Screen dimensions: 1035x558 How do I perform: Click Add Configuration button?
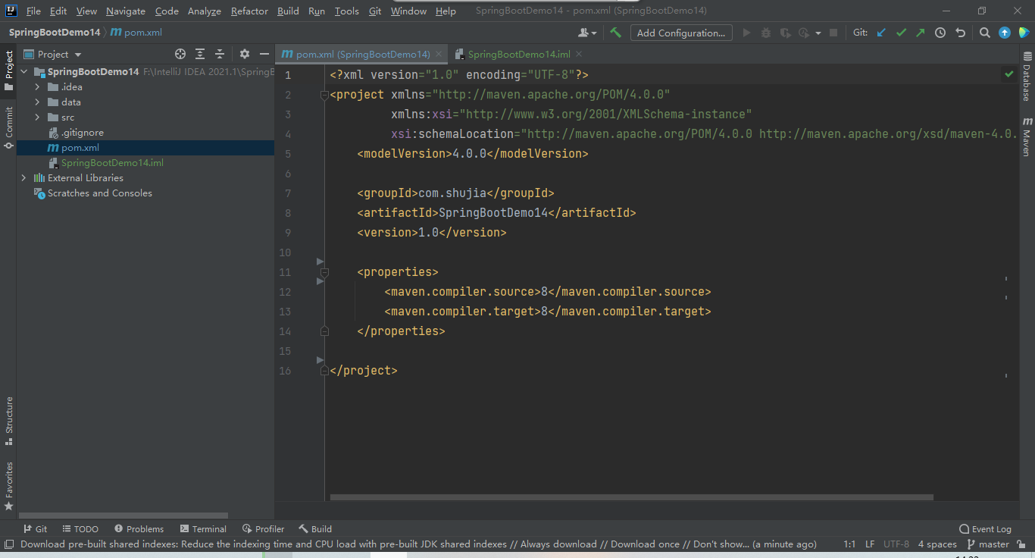681,33
